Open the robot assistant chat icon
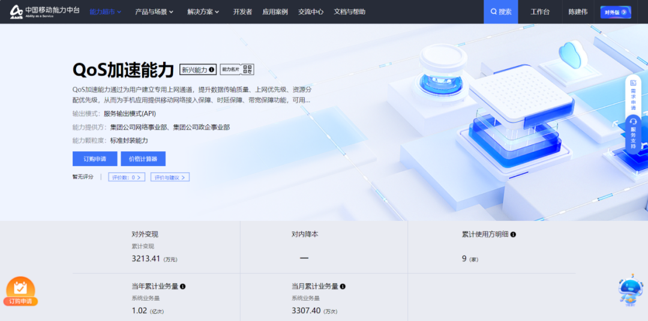648x321 pixels. point(630,291)
